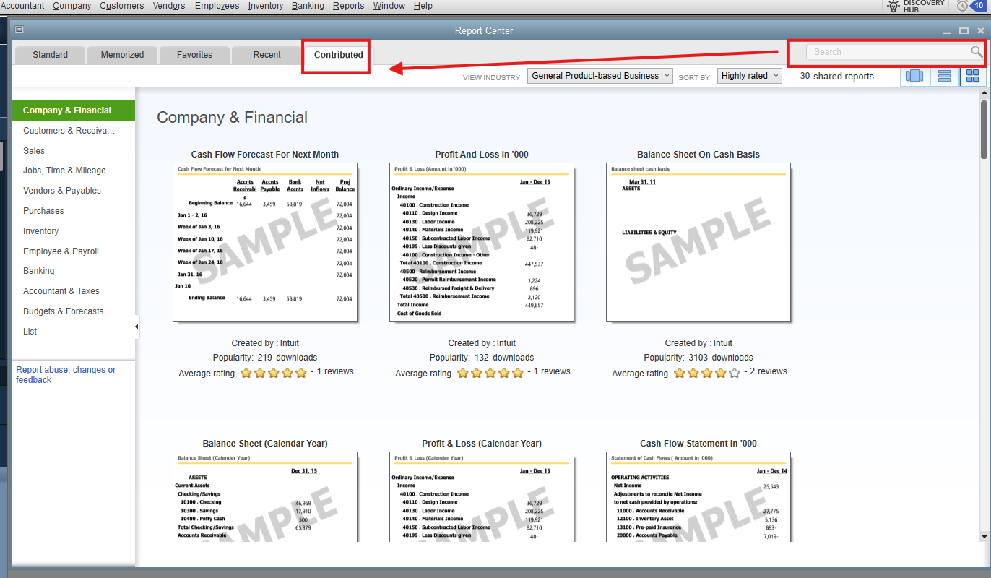Switch to Grid view icon
991x578 pixels.
click(x=972, y=76)
